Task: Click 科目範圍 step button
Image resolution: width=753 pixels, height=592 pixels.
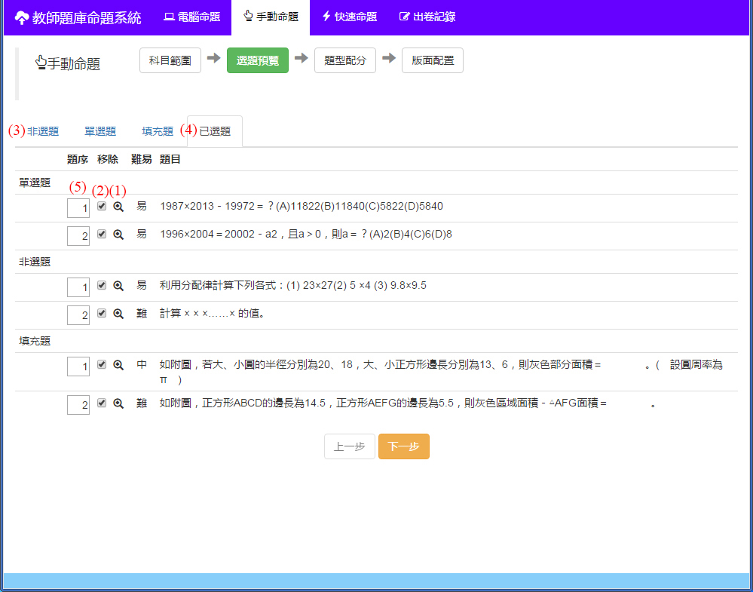Action: point(170,60)
